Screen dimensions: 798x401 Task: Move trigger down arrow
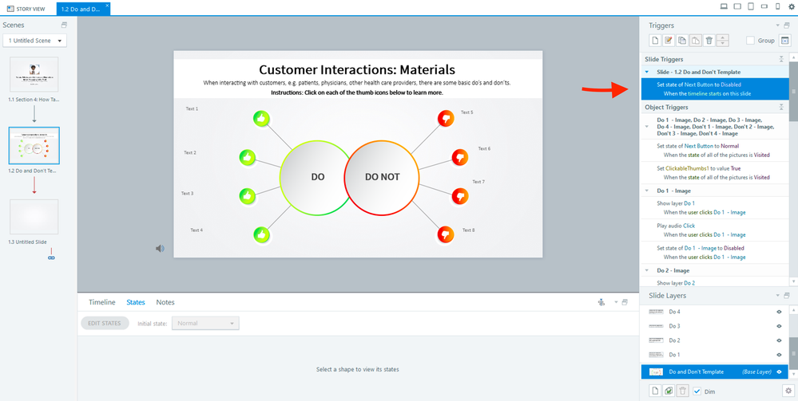723,44
